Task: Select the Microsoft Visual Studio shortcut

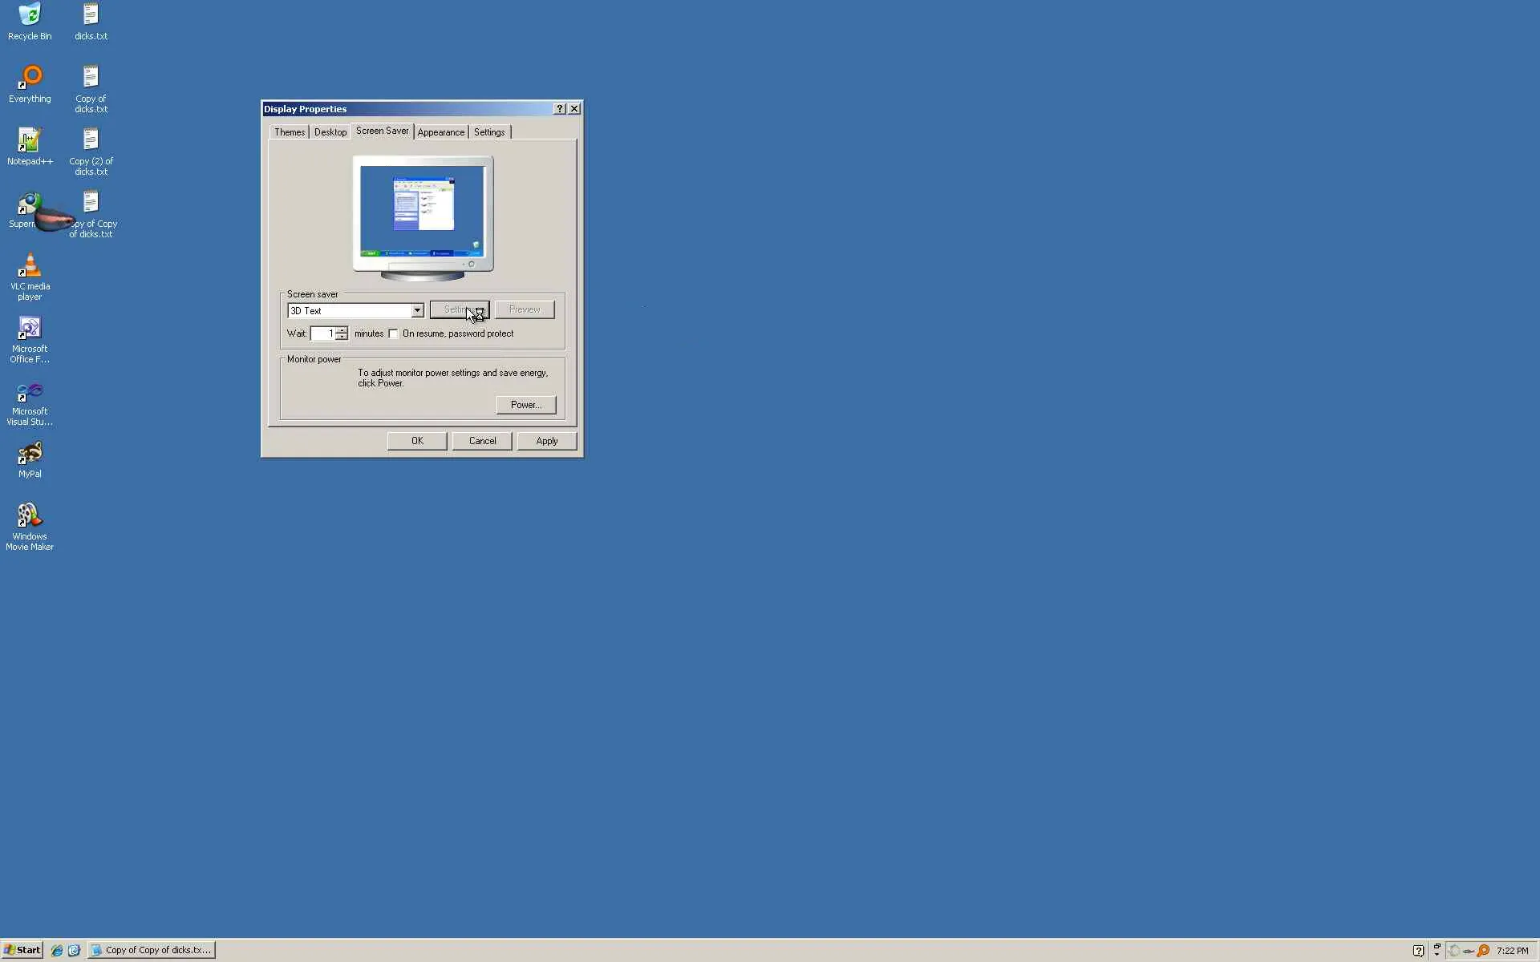Action: pos(30,392)
